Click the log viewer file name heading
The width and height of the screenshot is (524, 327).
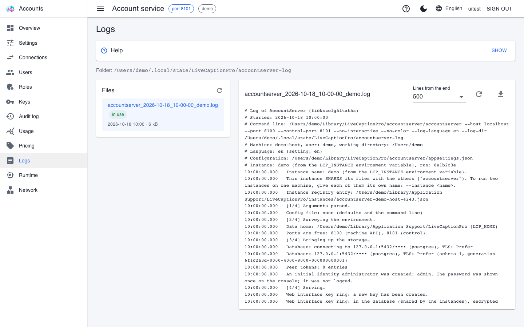click(307, 94)
